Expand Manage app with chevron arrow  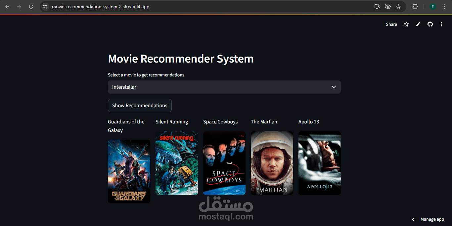(413, 219)
